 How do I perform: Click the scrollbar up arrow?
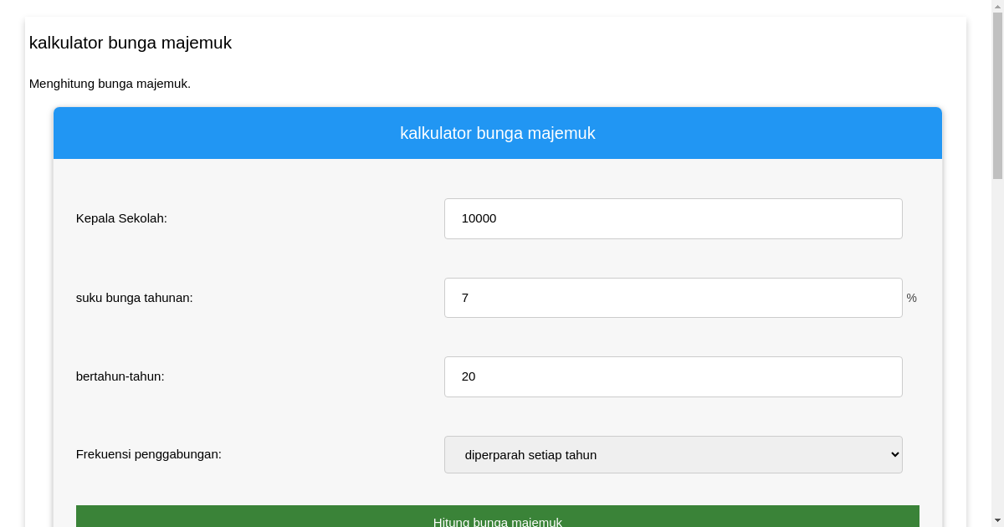997,7
